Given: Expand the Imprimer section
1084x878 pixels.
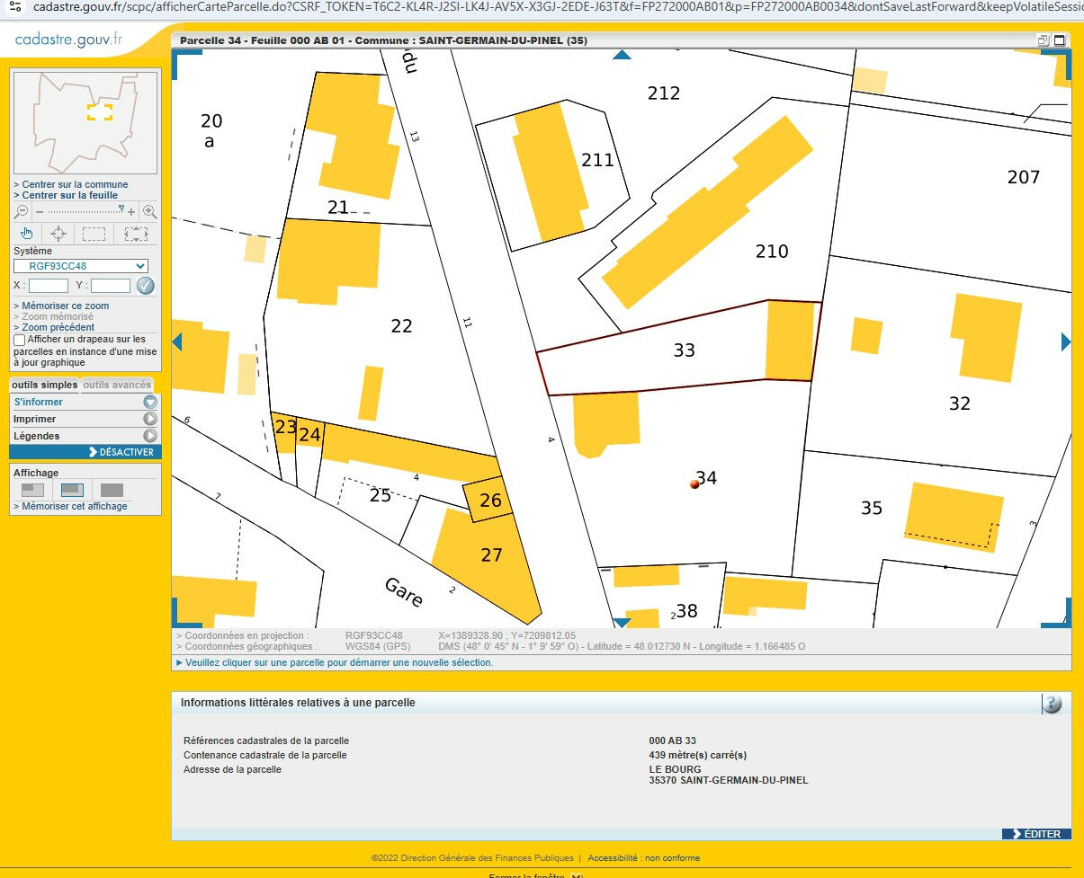Looking at the screenshot, I should click(x=149, y=419).
